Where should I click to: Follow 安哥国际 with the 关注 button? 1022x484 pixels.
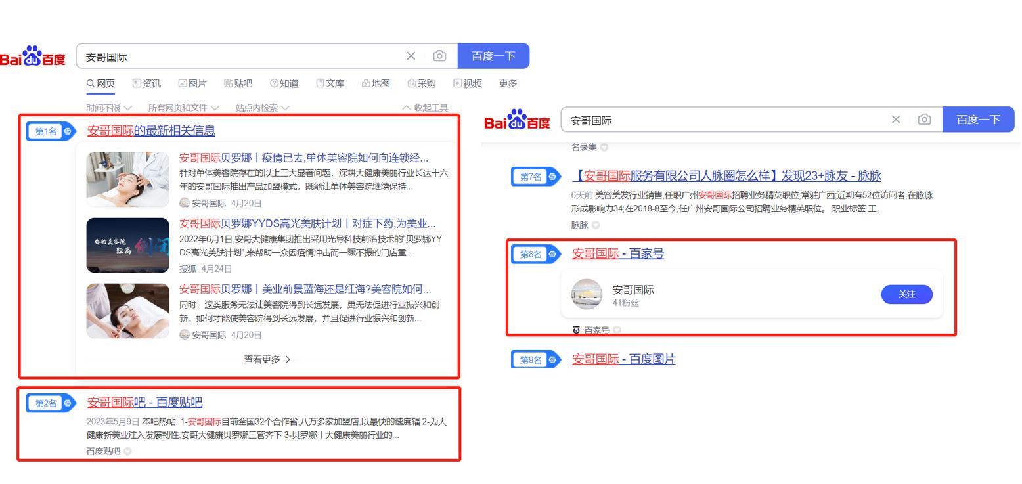[x=906, y=294]
